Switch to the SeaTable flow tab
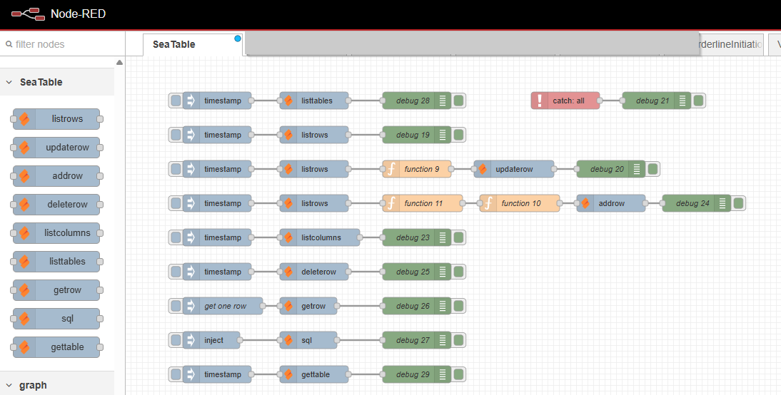 [x=174, y=44]
